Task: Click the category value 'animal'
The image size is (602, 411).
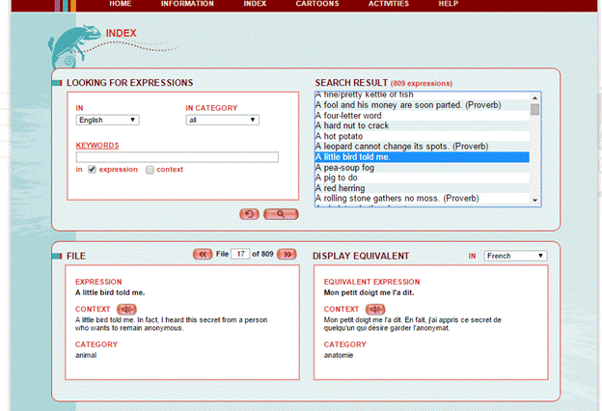Action: coord(86,355)
